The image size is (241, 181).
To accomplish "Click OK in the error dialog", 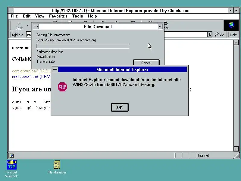I will point(120,107).
